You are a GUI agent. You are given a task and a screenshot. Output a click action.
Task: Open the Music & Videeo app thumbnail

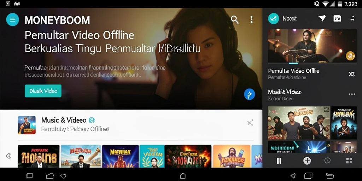[x=27, y=125]
